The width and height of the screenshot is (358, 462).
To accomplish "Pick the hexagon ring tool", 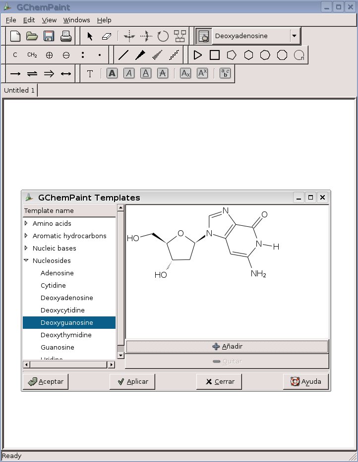I will click(x=248, y=55).
